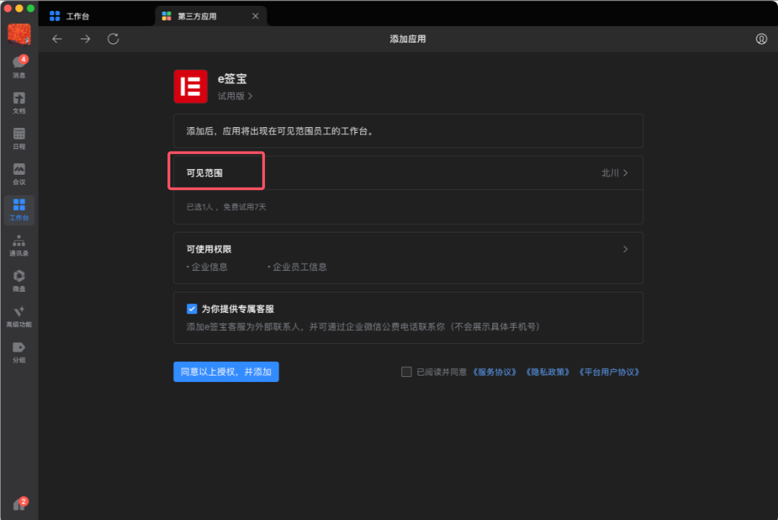This screenshot has width=778, height=520.
Task: Click the e签宝 app logo
Action: click(x=191, y=87)
